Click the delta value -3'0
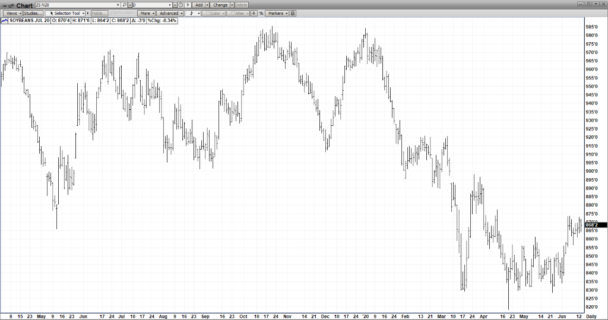608x320 pixels. coord(138,21)
